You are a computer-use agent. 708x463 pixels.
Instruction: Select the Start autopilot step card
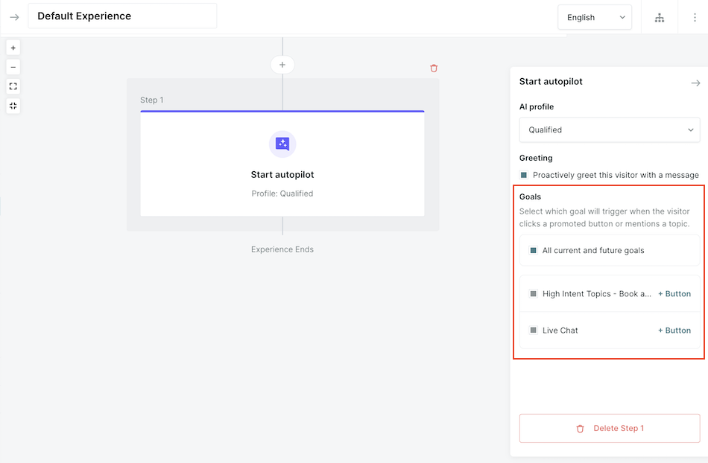coord(282,163)
